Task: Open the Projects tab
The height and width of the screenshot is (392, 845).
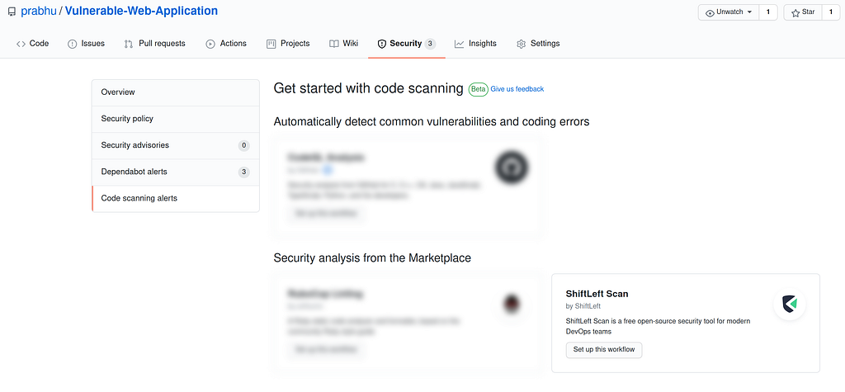Action: point(288,44)
